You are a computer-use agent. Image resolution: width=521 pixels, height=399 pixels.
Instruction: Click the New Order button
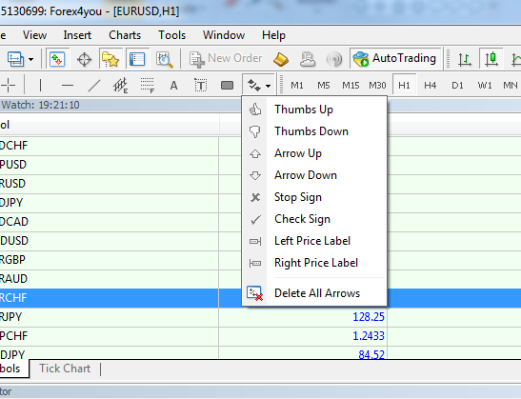226,59
